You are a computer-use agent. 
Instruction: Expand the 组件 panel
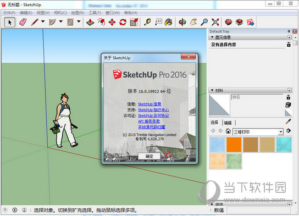pyautogui.click(x=212, y=204)
